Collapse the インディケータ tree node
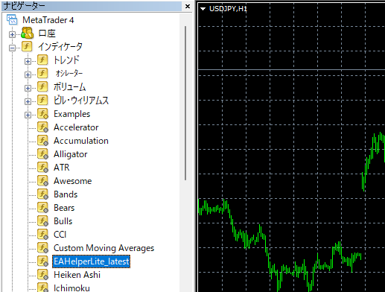The height and width of the screenshot is (292, 385). click(x=12, y=48)
